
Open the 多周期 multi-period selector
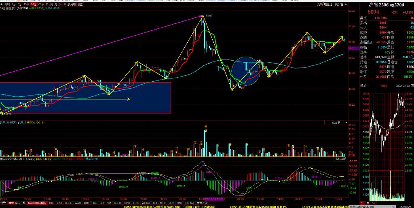pos(71,4)
